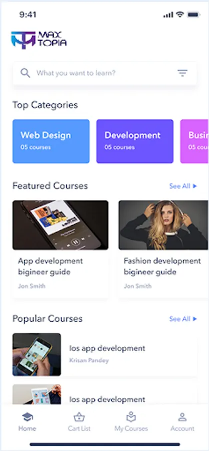Open Fashion development beginner guide thumbnail

[163, 225]
